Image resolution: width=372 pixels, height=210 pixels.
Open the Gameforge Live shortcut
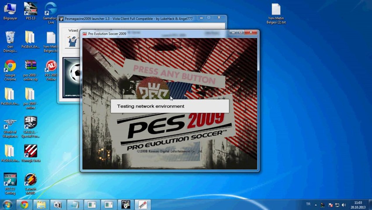pos(51,13)
